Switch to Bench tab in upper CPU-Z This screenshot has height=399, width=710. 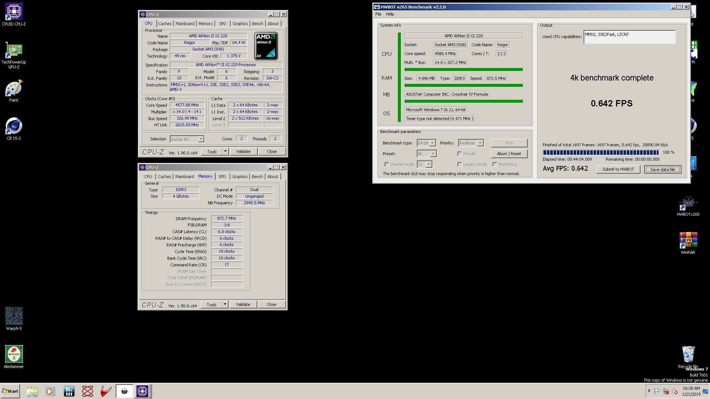pyautogui.click(x=258, y=24)
